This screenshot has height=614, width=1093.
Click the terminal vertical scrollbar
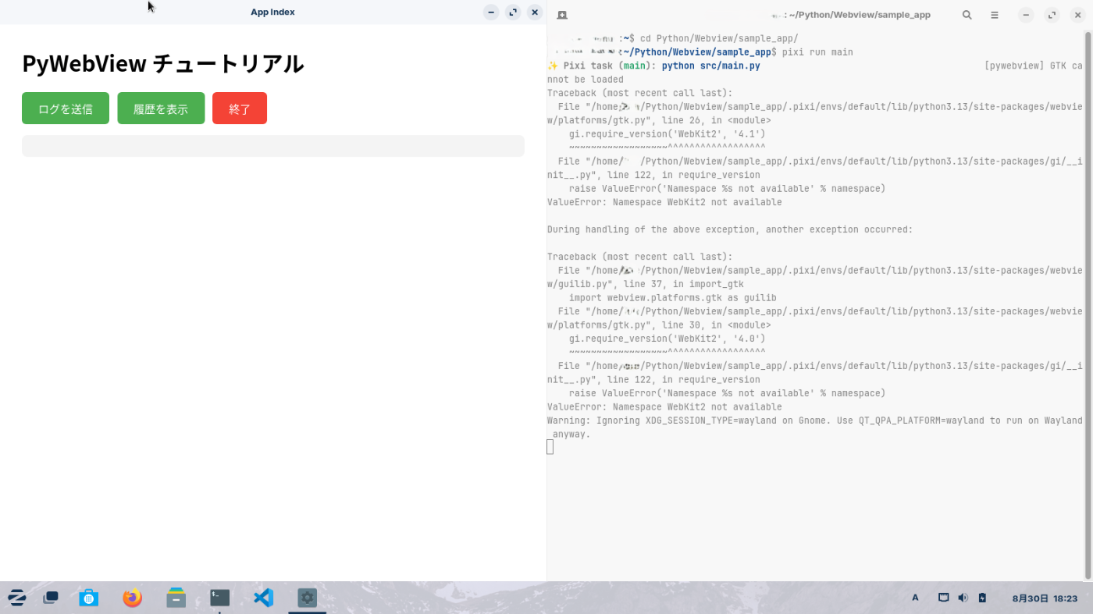(1088, 304)
